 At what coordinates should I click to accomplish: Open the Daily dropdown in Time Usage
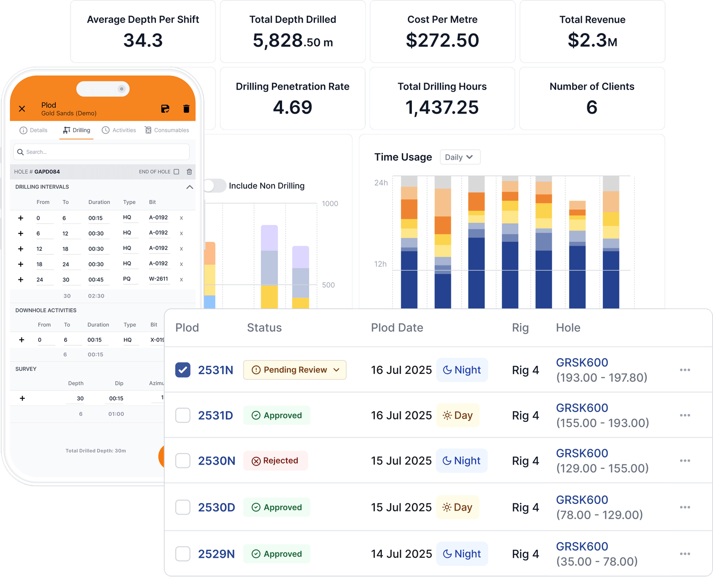click(x=460, y=157)
